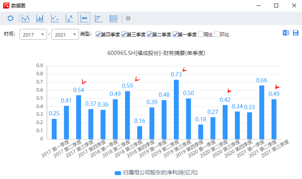Save the chart using disk icon
Image resolution: width=302 pixels, height=179 pixels.
pos(296,34)
